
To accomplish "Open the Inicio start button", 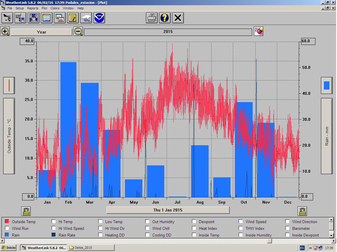I will click(x=8, y=248).
